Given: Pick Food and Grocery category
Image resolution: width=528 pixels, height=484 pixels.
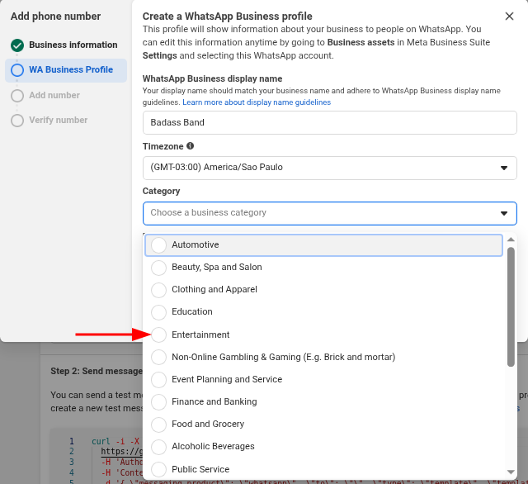Looking at the screenshot, I should pos(208,424).
